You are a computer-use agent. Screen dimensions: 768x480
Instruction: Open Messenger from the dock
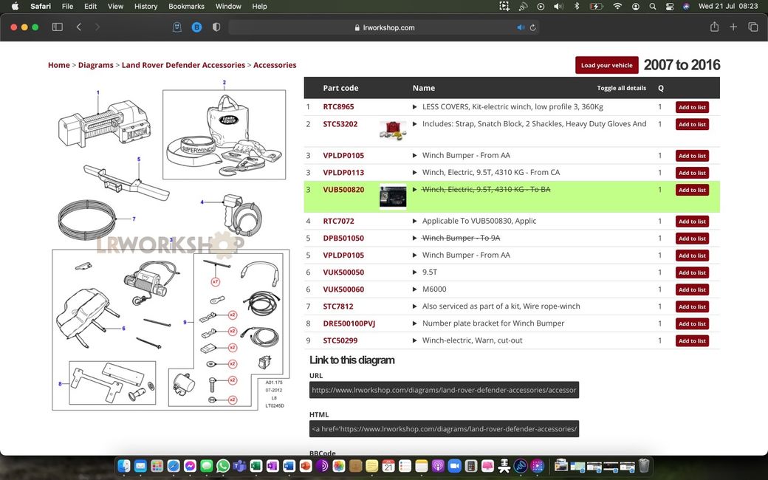190,466
